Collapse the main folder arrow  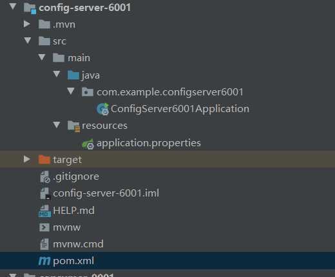[42, 57]
